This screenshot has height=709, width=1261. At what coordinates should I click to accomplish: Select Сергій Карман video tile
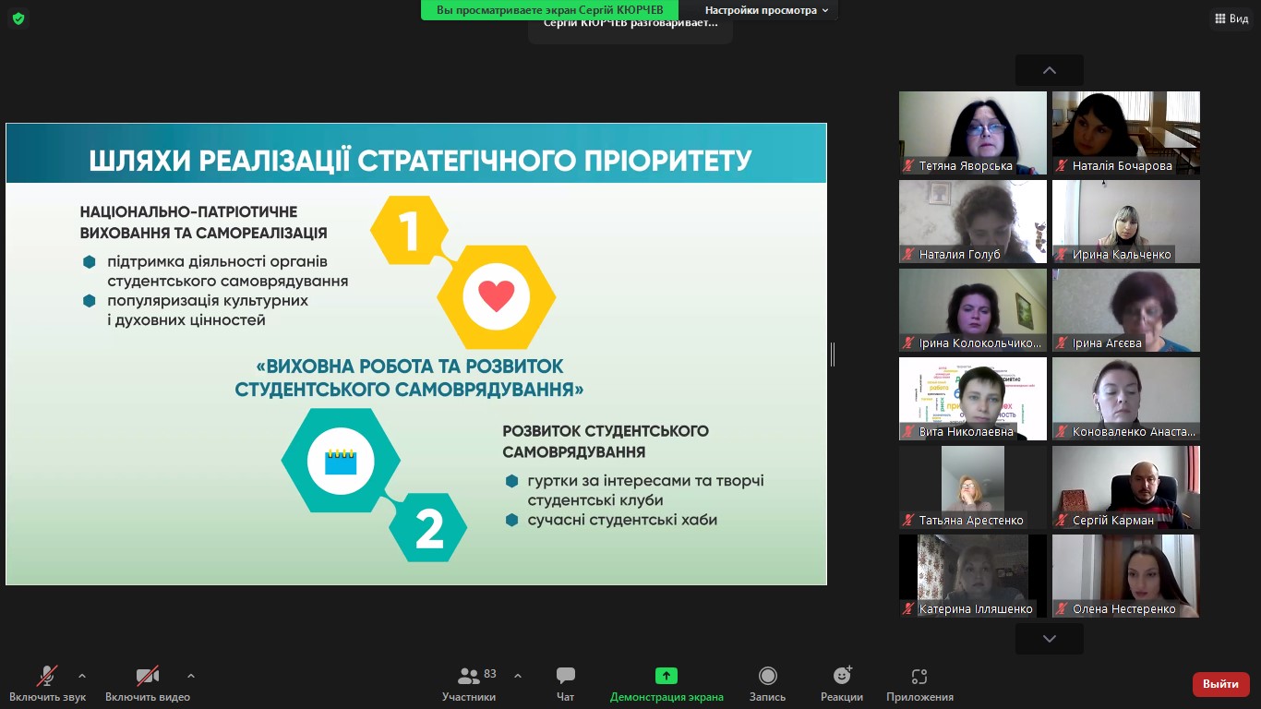coord(1126,487)
